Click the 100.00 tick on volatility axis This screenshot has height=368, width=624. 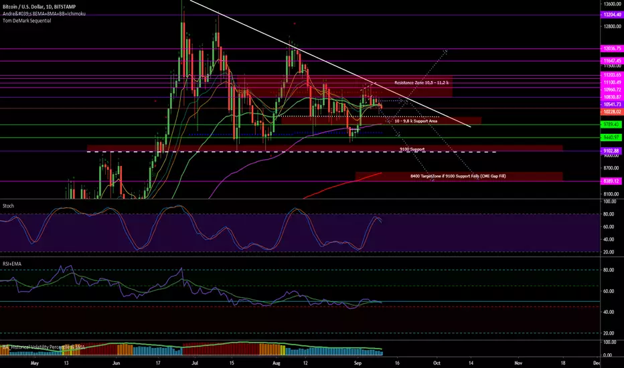[610, 342]
